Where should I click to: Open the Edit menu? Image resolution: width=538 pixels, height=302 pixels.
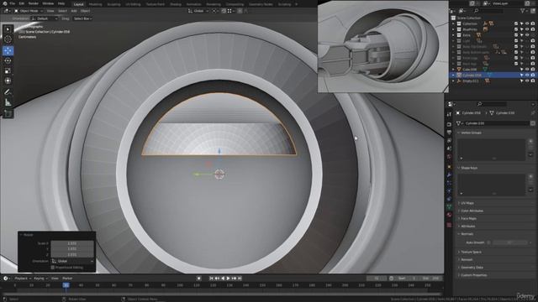point(22,3)
